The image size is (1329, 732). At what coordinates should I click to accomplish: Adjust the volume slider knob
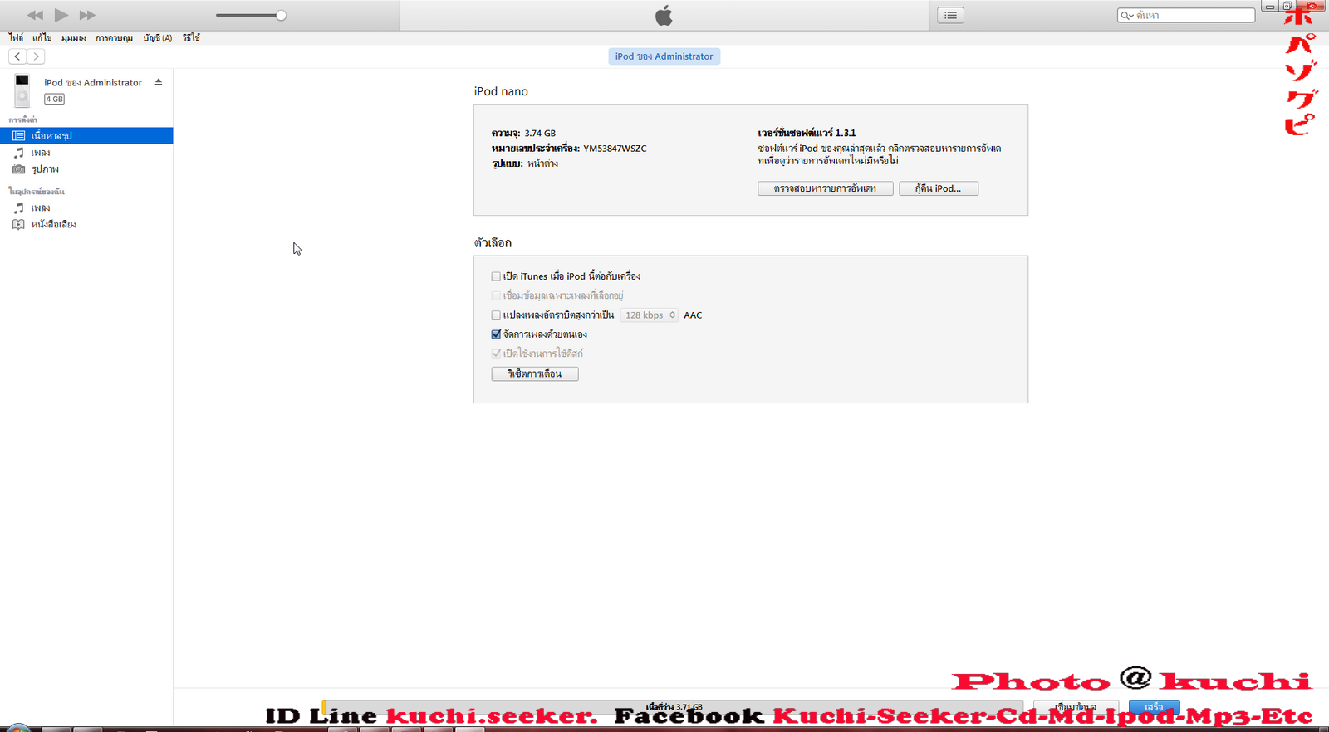[x=281, y=15]
